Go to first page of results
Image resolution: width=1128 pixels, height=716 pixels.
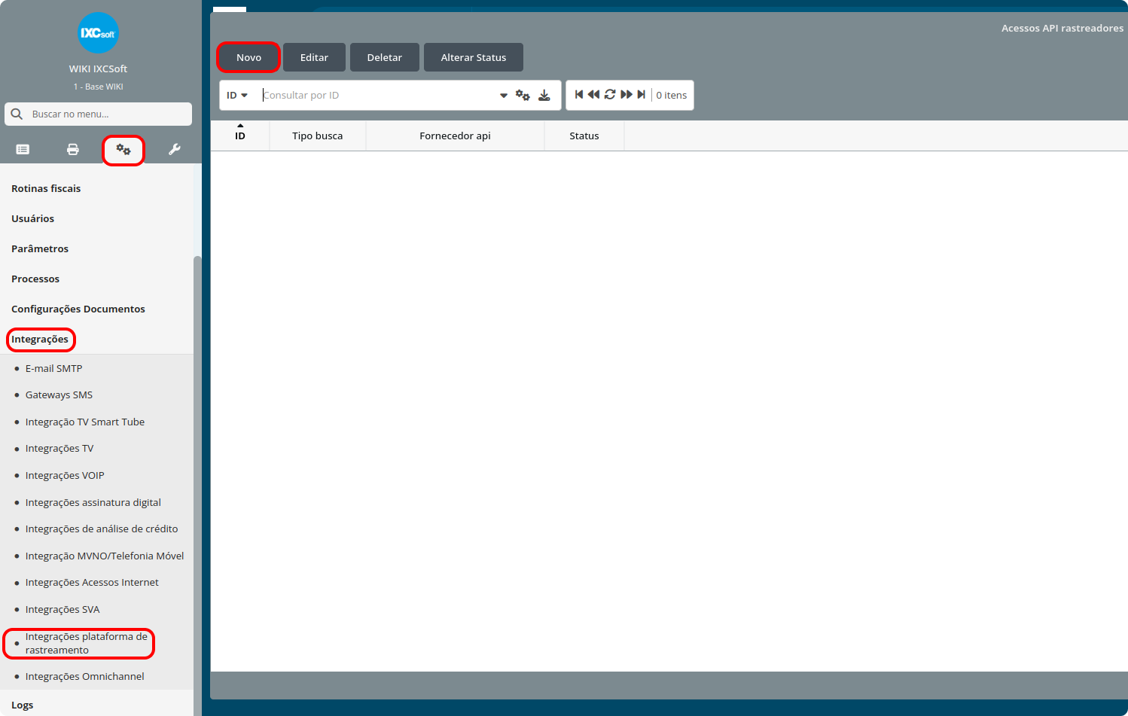point(579,94)
